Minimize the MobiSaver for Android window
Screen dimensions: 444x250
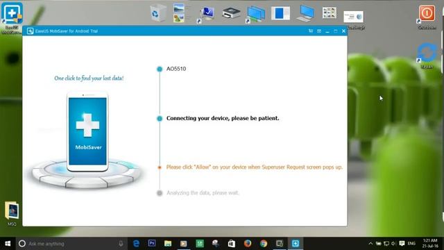pyautogui.click(x=327, y=31)
